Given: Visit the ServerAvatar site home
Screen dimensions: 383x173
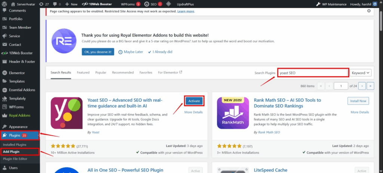Looking at the screenshot, I should coord(24,4).
